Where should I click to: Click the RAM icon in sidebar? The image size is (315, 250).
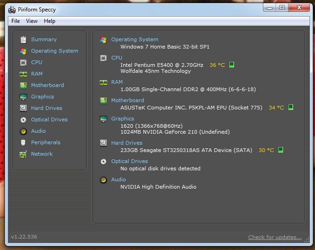click(x=23, y=74)
